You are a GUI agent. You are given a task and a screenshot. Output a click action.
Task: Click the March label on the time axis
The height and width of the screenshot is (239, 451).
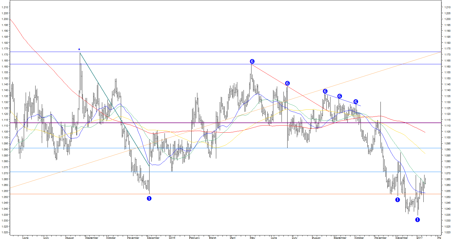pyautogui.click(x=213, y=238)
